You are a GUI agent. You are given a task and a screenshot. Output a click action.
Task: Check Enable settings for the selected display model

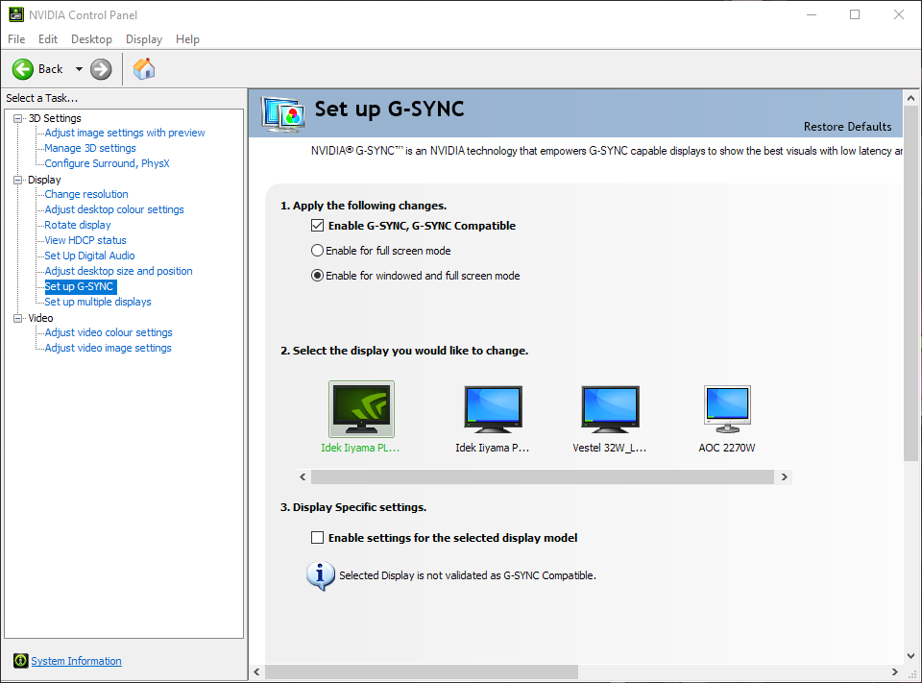[x=318, y=538]
